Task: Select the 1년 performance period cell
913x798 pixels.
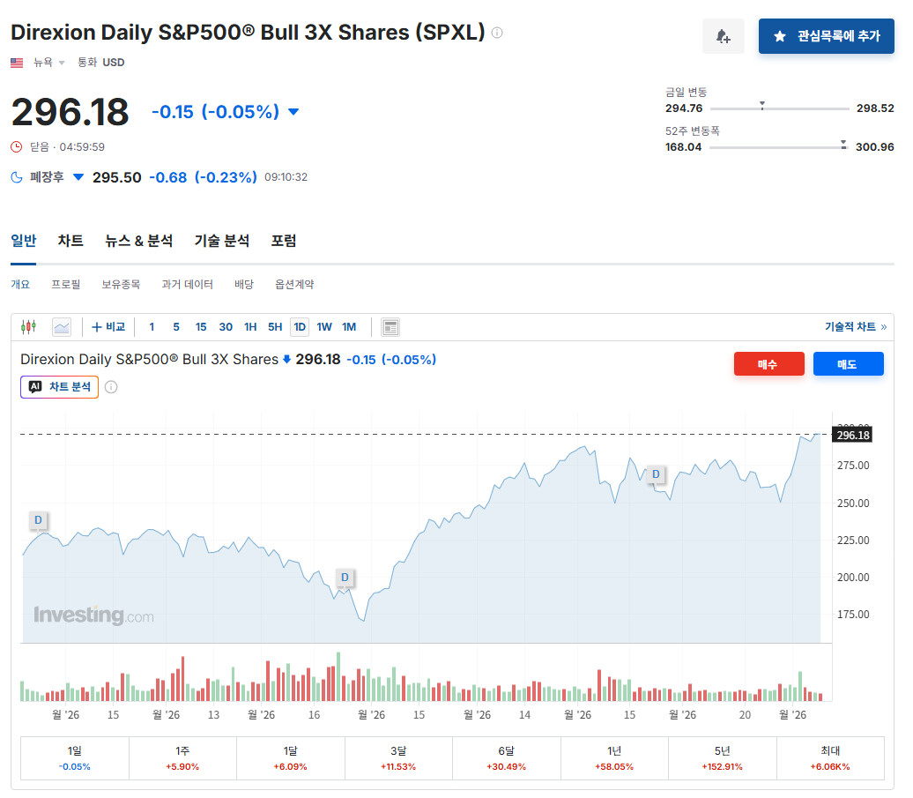Action: [614, 758]
